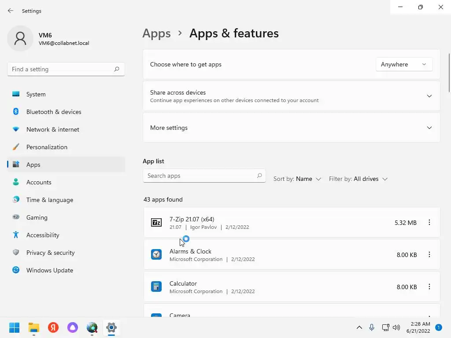Click the 7-Zip app icon
Viewport: 451px width, 338px height.
[x=156, y=223]
